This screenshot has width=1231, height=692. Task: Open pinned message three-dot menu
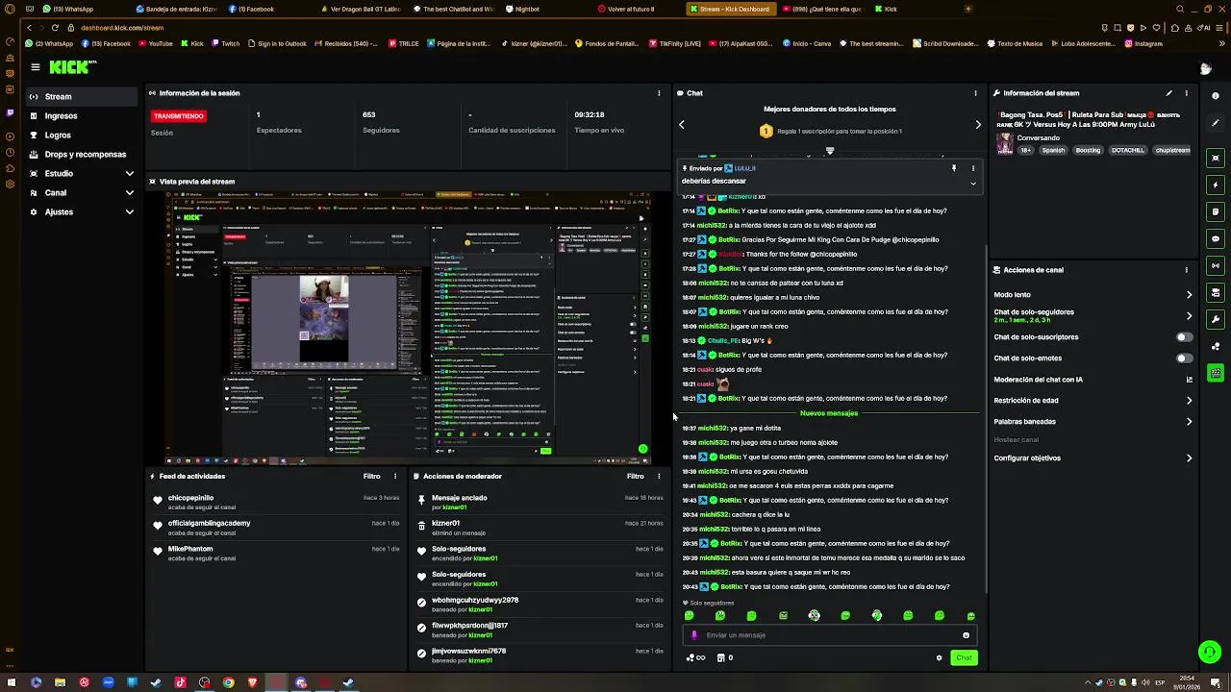pos(972,168)
